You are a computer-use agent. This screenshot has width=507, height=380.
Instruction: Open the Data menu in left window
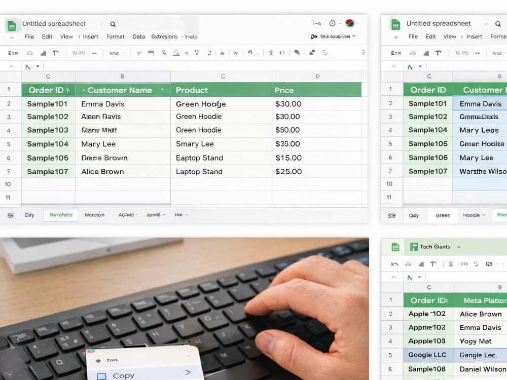click(138, 37)
